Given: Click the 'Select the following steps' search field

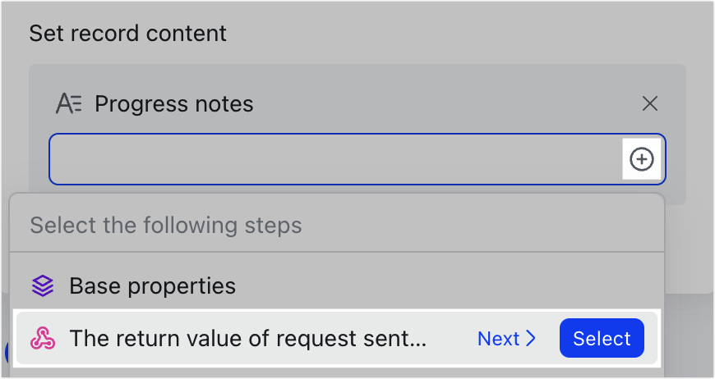Looking at the screenshot, I should (337, 225).
